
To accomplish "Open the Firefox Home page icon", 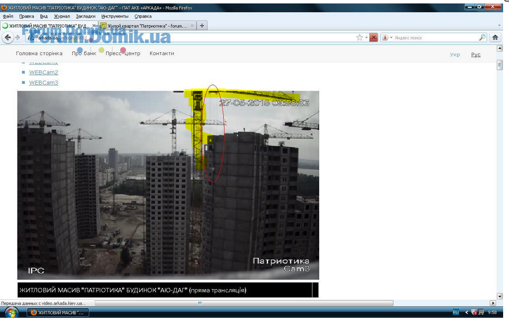I will click(495, 37).
